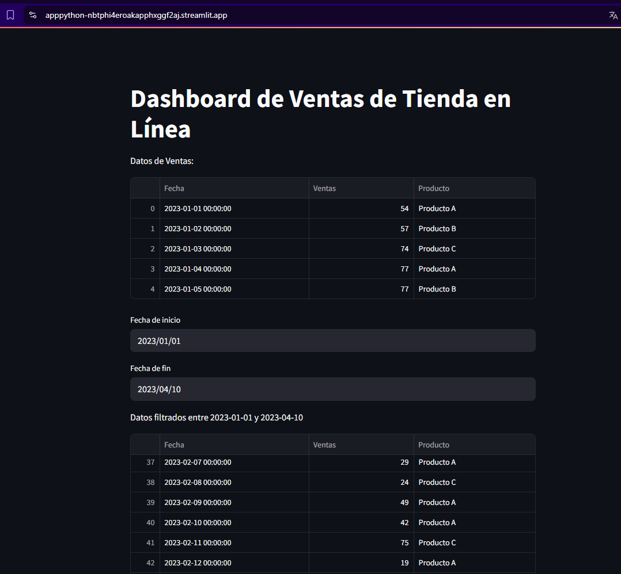Select cell 2023-02-12 00:00:00
The width and height of the screenshot is (621, 574).
234,563
